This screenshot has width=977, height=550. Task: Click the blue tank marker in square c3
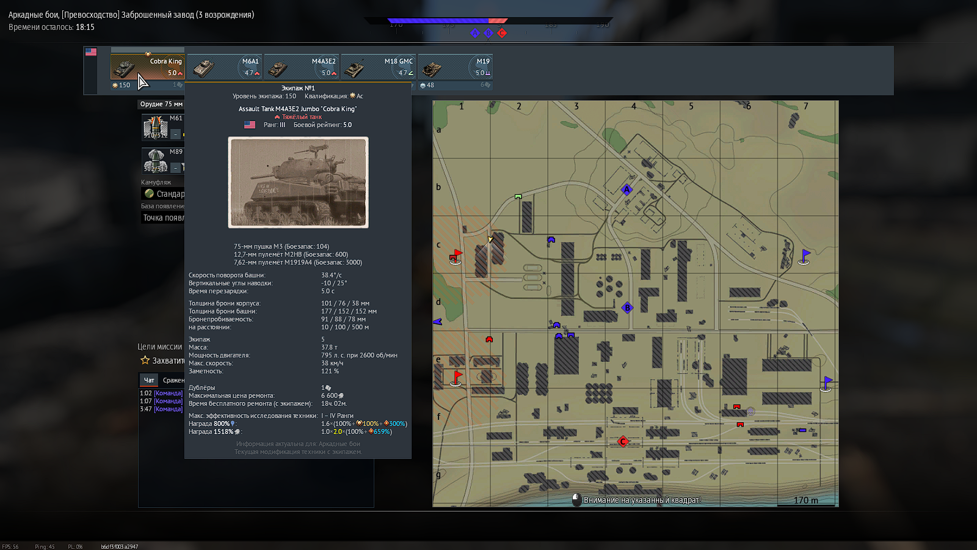(x=551, y=240)
